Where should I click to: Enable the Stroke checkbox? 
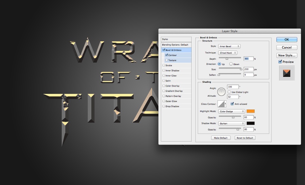coord(164,65)
